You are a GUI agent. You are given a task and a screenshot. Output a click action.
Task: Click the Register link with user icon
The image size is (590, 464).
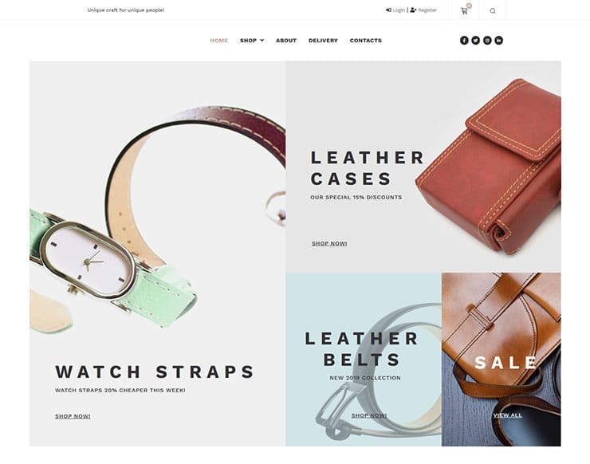[423, 10]
